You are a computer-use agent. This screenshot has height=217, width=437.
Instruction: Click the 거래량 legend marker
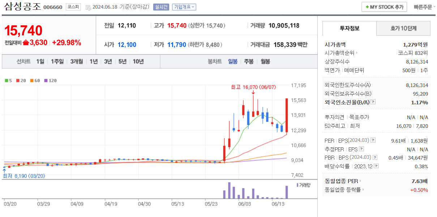(297, 185)
